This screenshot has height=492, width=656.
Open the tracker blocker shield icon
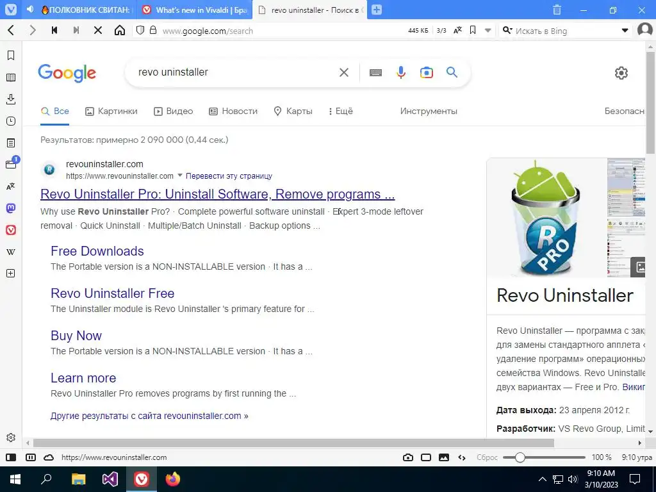coord(140,30)
